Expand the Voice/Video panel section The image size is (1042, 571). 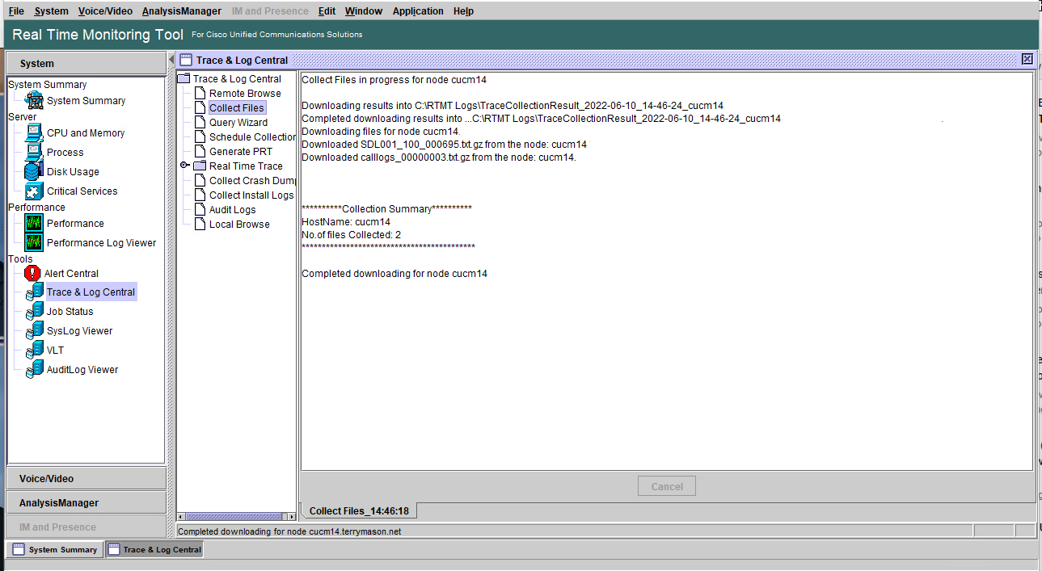point(86,479)
